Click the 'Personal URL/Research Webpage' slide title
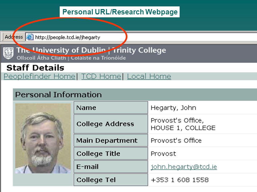Image resolution: width=257 pixels, height=192 pixels. [x=120, y=12]
